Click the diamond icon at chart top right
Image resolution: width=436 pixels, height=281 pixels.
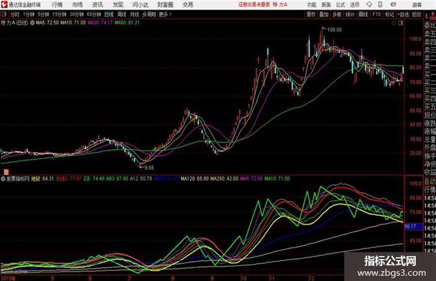click(x=394, y=23)
